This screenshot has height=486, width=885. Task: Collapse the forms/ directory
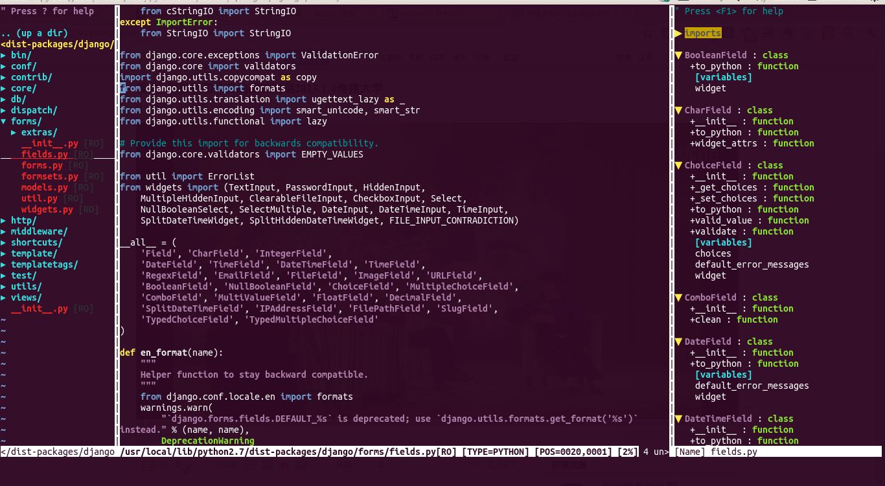tap(4, 122)
